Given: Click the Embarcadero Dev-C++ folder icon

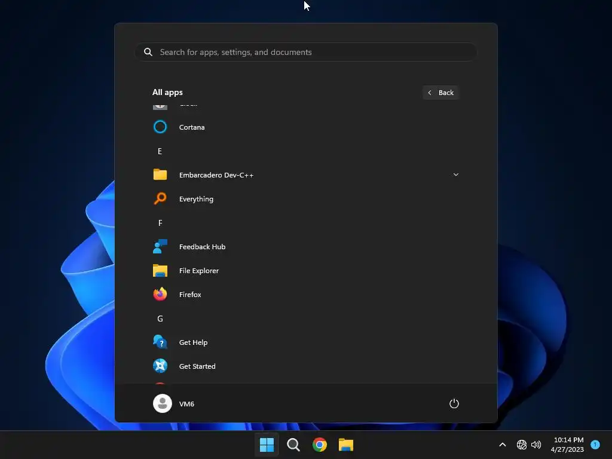Looking at the screenshot, I should click(x=160, y=175).
